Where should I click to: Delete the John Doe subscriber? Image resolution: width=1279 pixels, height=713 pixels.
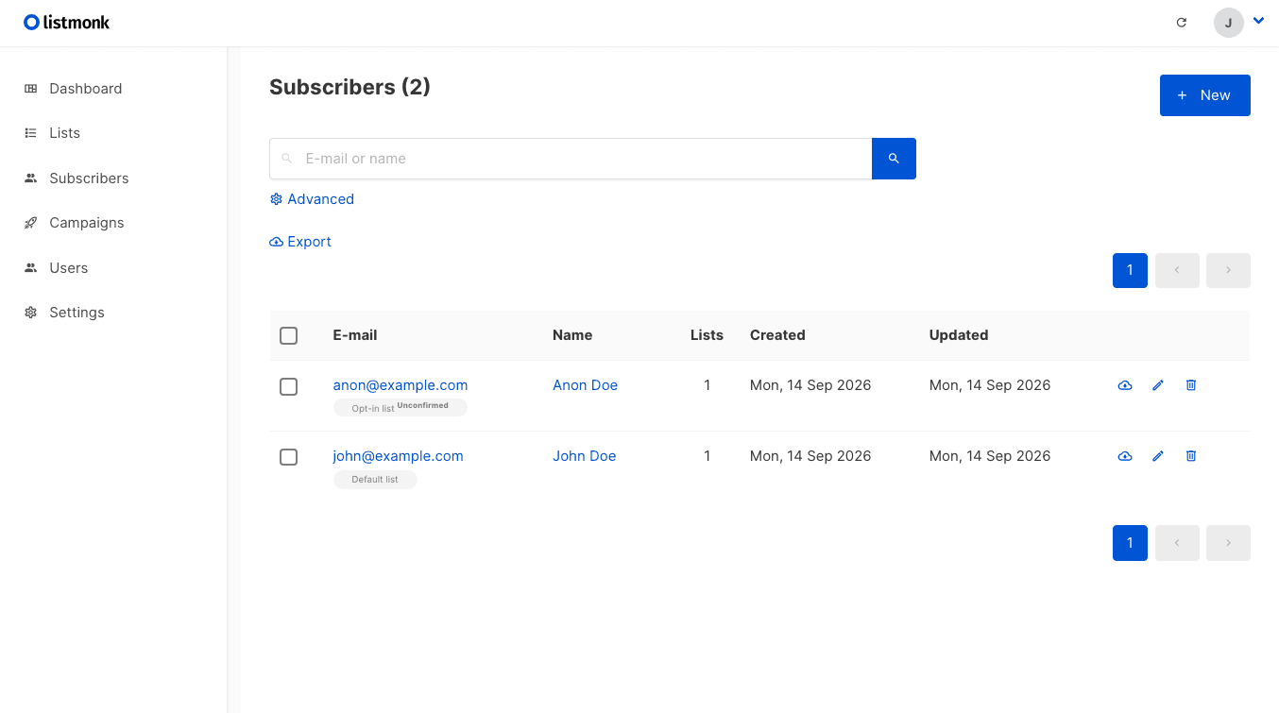1191,456
